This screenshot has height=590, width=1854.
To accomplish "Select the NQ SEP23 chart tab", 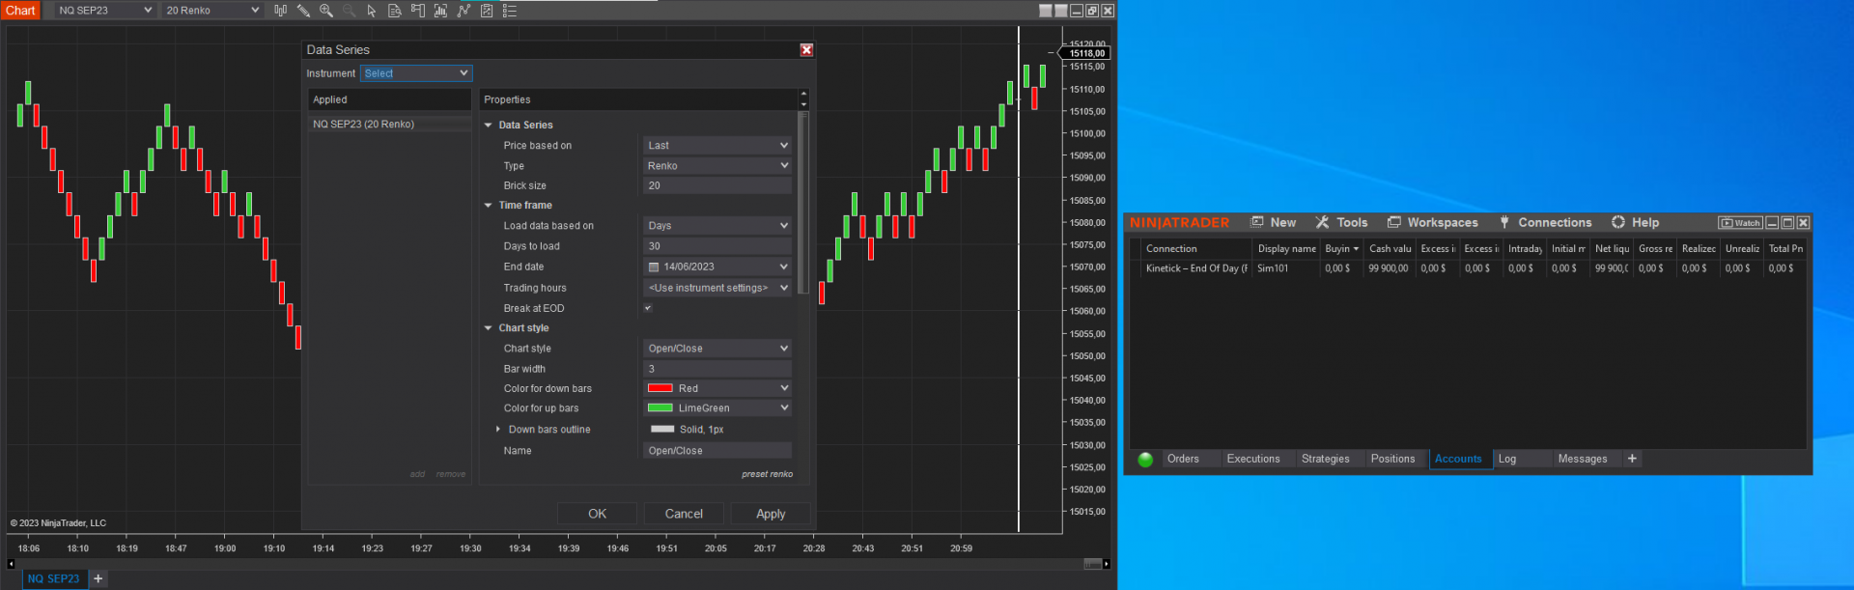I will click(x=54, y=579).
